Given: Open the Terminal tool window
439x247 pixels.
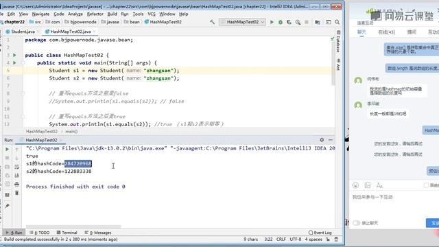Looking at the screenshot, I should 67,233.
